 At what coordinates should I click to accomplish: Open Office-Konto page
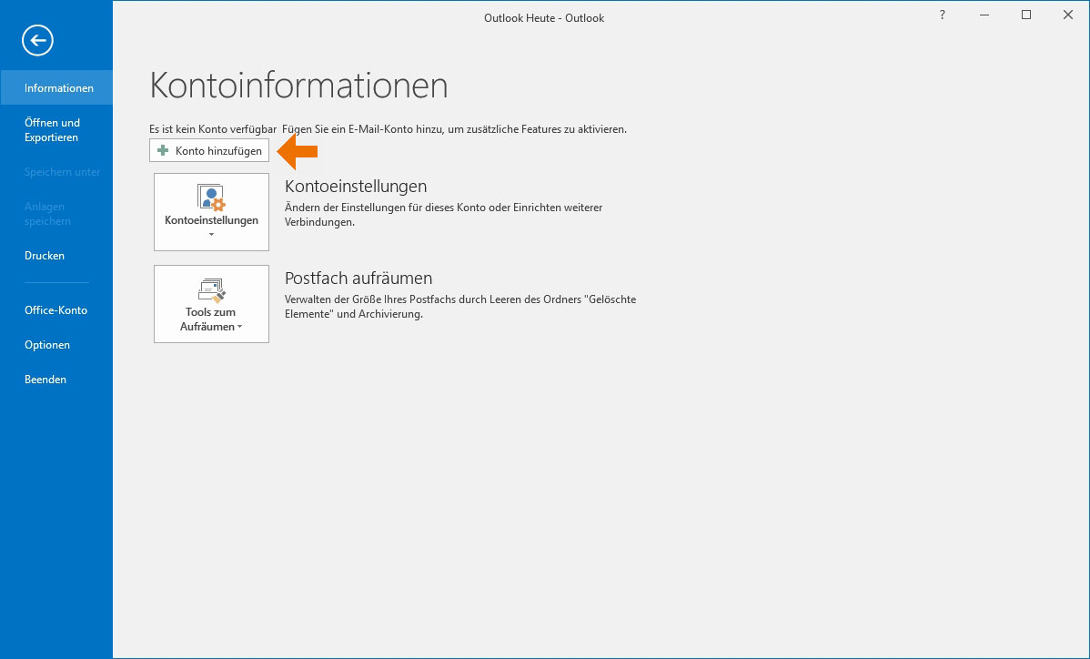pos(56,310)
